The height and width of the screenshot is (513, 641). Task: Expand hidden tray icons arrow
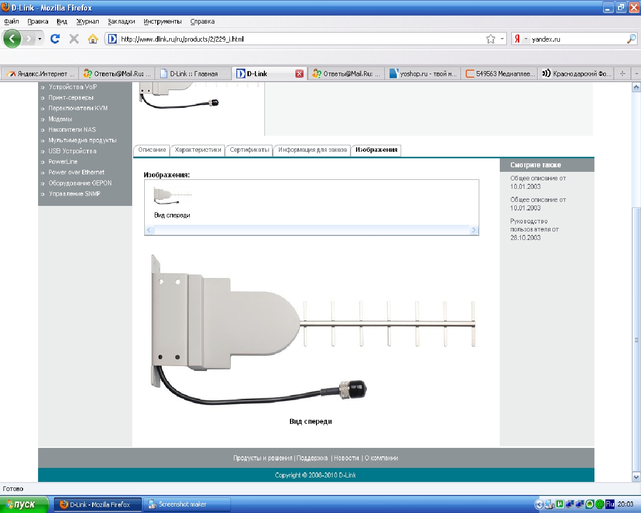pos(539,504)
